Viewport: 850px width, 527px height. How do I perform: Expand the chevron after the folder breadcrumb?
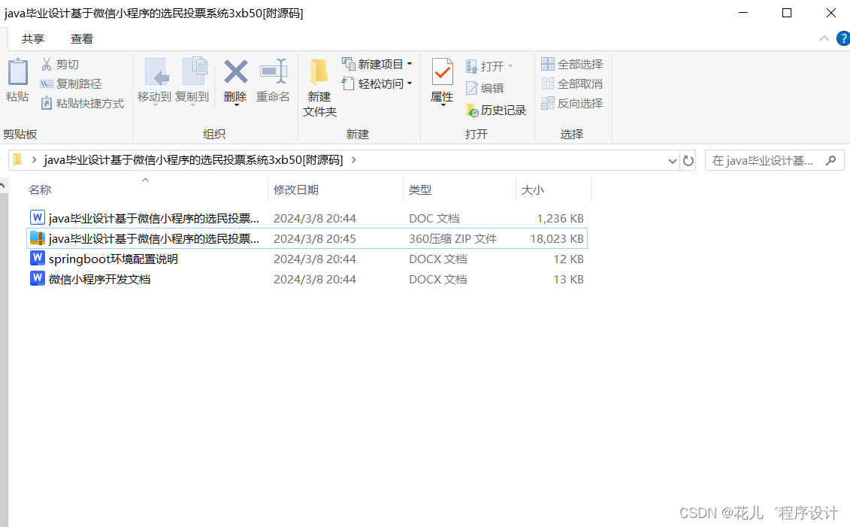point(354,160)
